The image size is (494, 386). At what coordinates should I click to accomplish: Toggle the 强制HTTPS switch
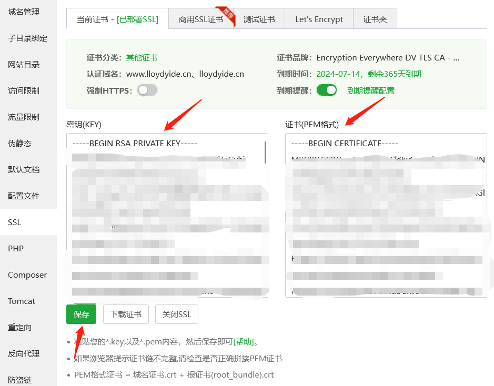pos(147,90)
